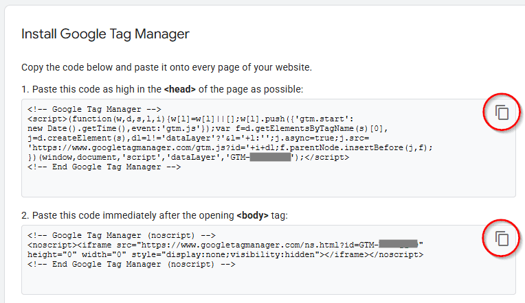
Task: Copy the head script snippet using copy icon
Action: click(x=502, y=112)
